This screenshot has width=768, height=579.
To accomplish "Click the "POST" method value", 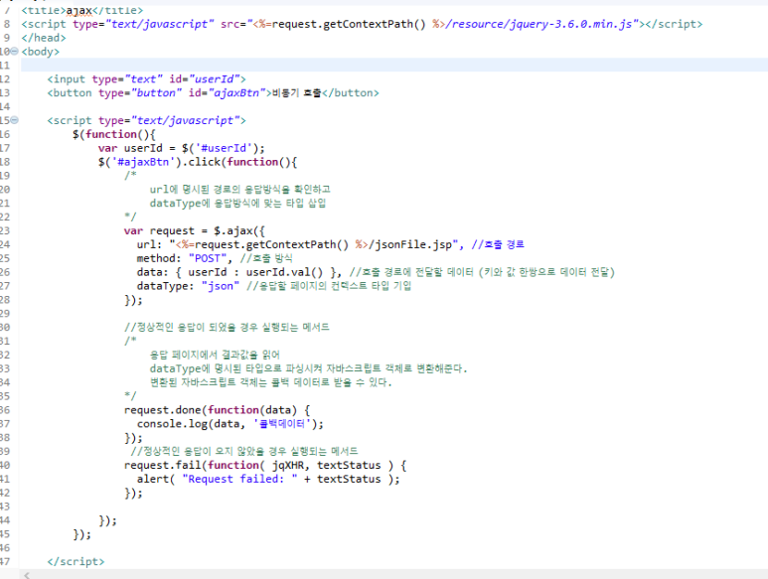I will [x=208, y=258].
